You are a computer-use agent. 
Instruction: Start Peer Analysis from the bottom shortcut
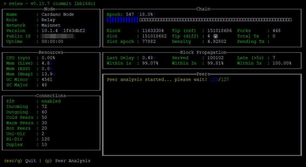tap(68, 160)
